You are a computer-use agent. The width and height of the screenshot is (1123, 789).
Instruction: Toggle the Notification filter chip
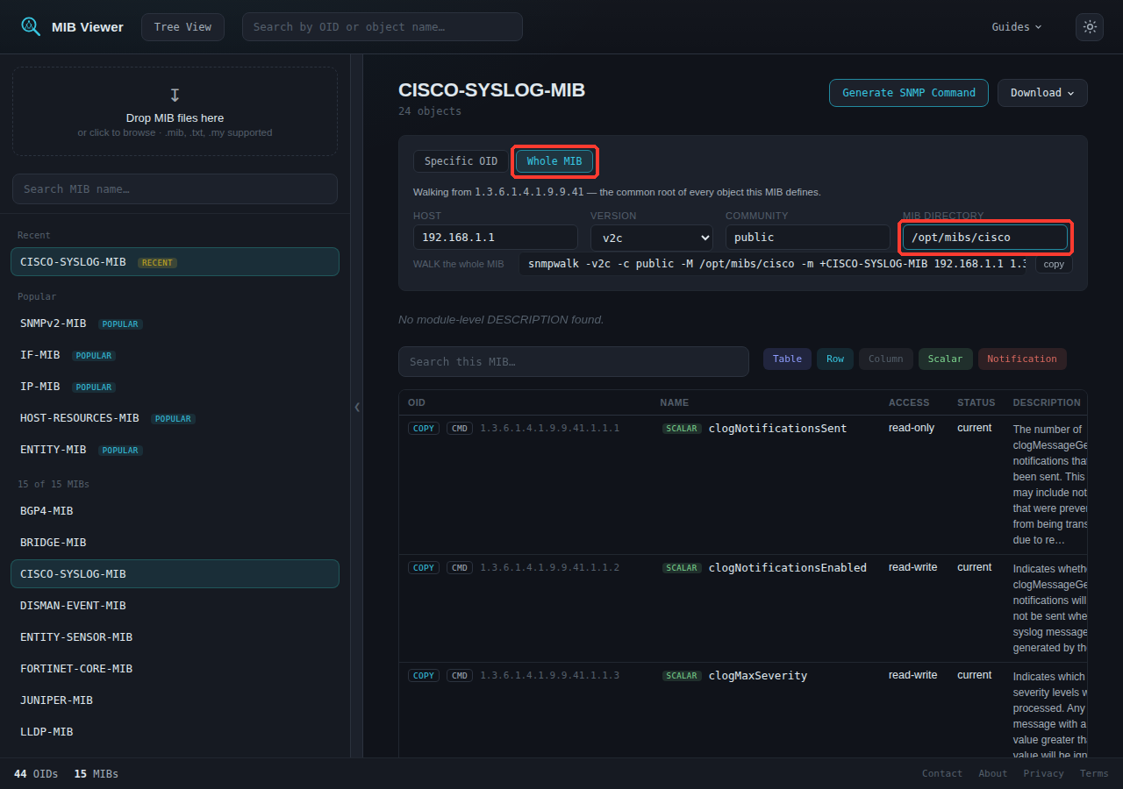1022,359
